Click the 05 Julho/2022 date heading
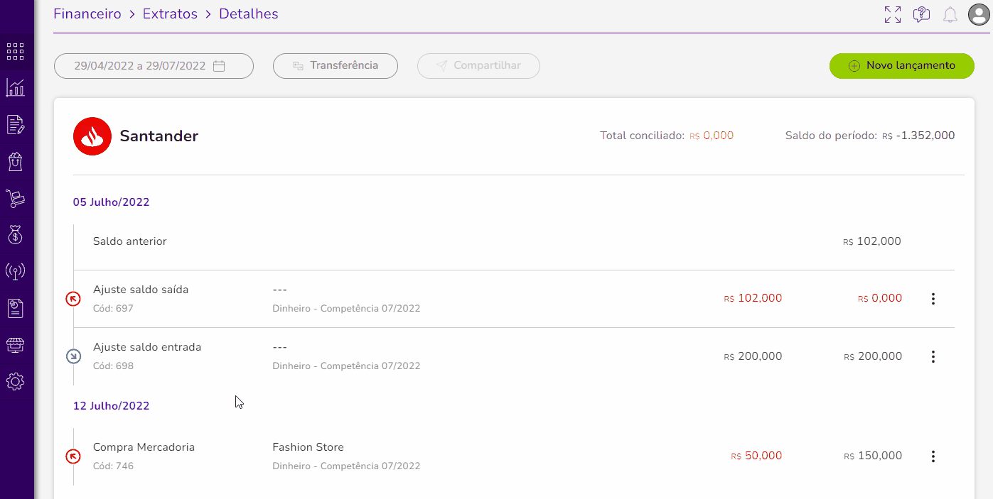Image resolution: width=993 pixels, height=499 pixels. [x=111, y=202]
